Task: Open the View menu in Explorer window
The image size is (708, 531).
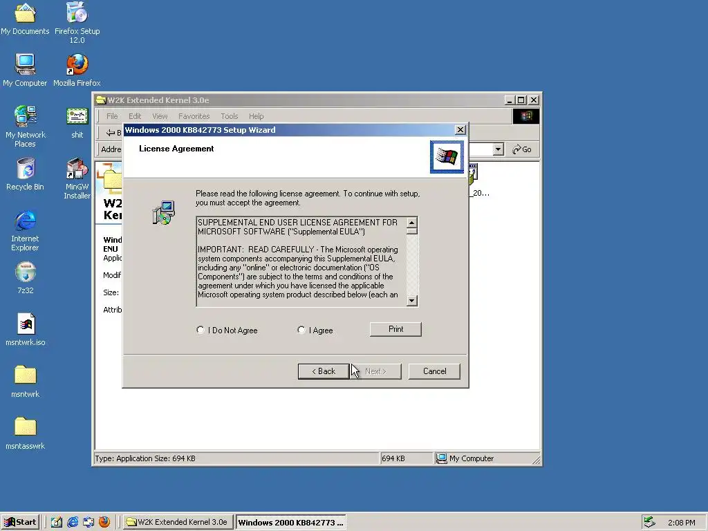Action: (160, 116)
